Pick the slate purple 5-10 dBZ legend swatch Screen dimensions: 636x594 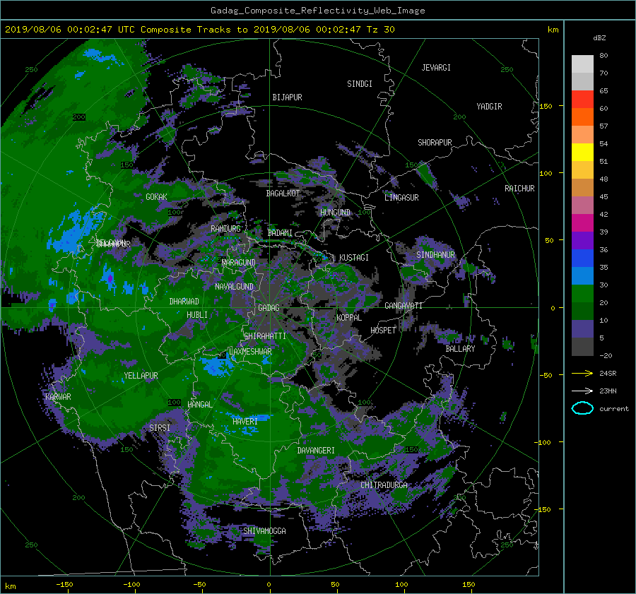(582, 328)
